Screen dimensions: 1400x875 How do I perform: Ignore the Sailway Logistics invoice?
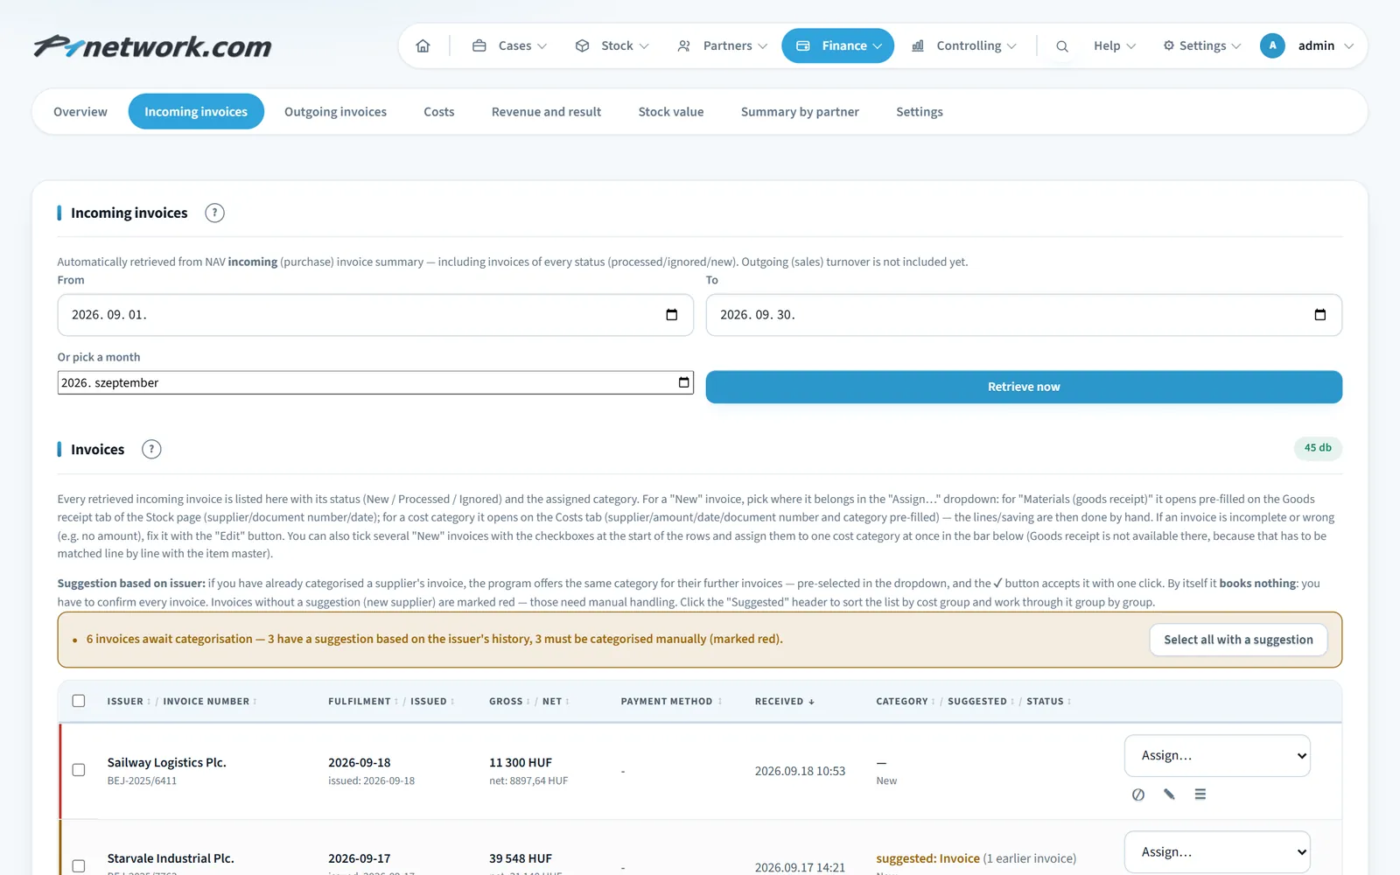pyautogui.click(x=1137, y=794)
